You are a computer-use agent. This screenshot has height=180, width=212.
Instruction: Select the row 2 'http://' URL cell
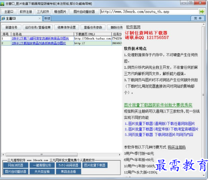pyautogui.click(x=93, y=43)
